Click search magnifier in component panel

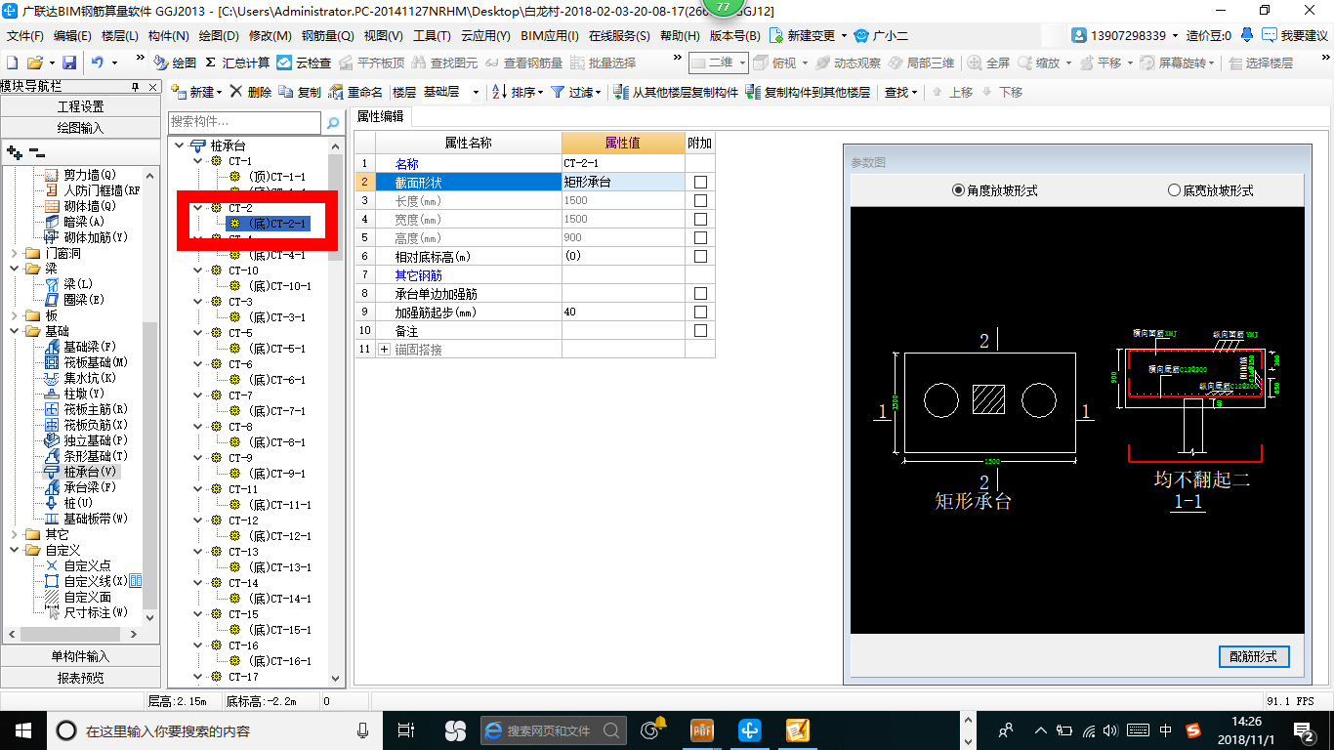pyautogui.click(x=333, y=123)
